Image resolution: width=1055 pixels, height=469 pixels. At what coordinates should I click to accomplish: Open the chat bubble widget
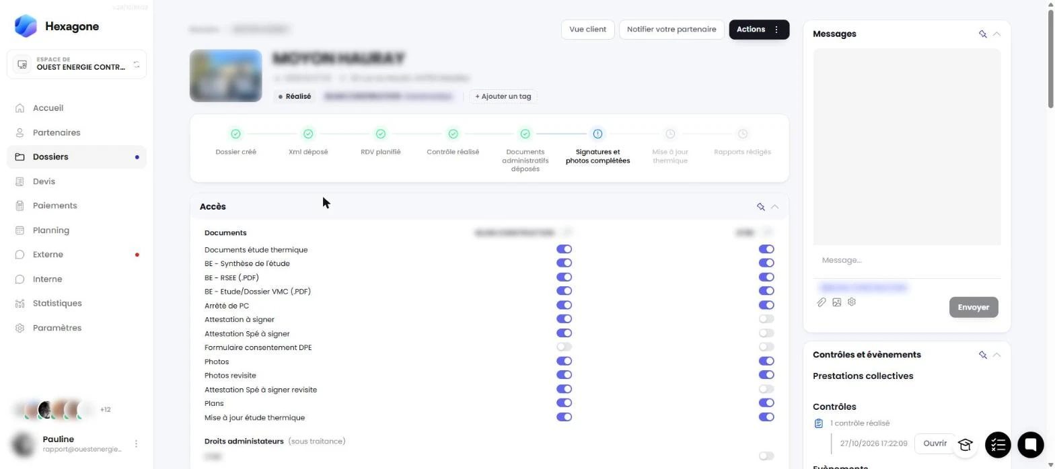[x=1030, y=445]
